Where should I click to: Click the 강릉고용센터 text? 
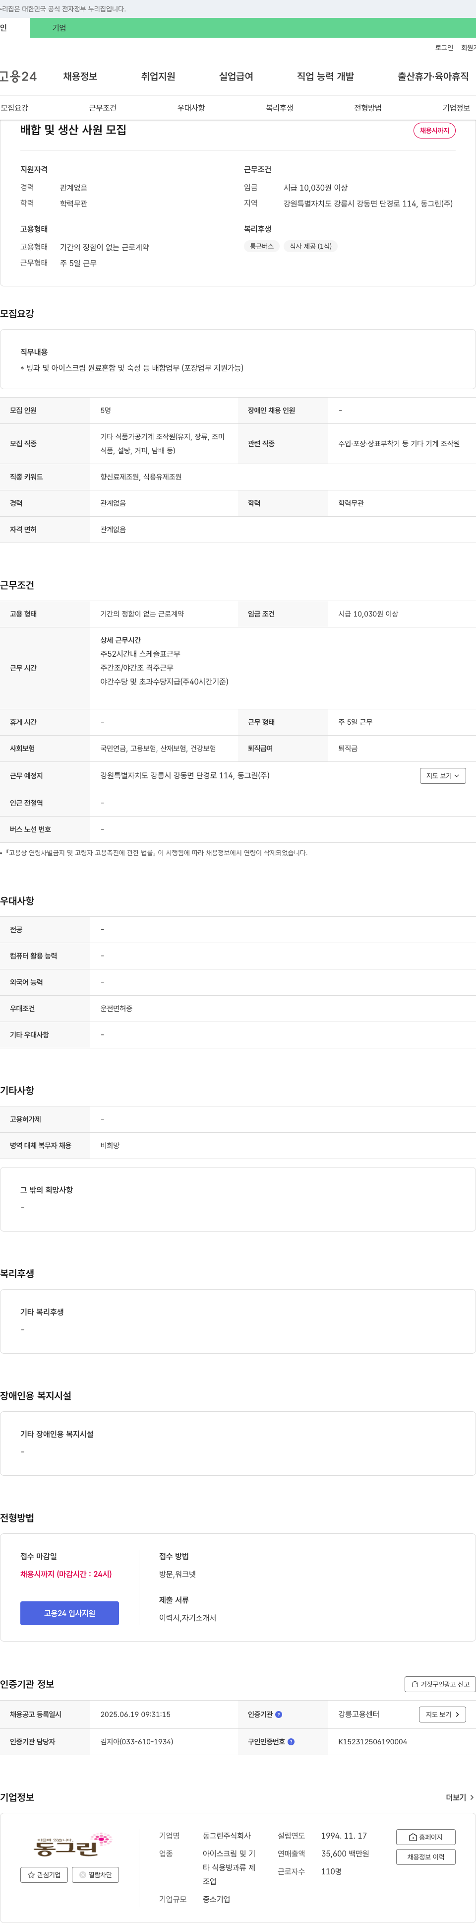click(359, 1714)
